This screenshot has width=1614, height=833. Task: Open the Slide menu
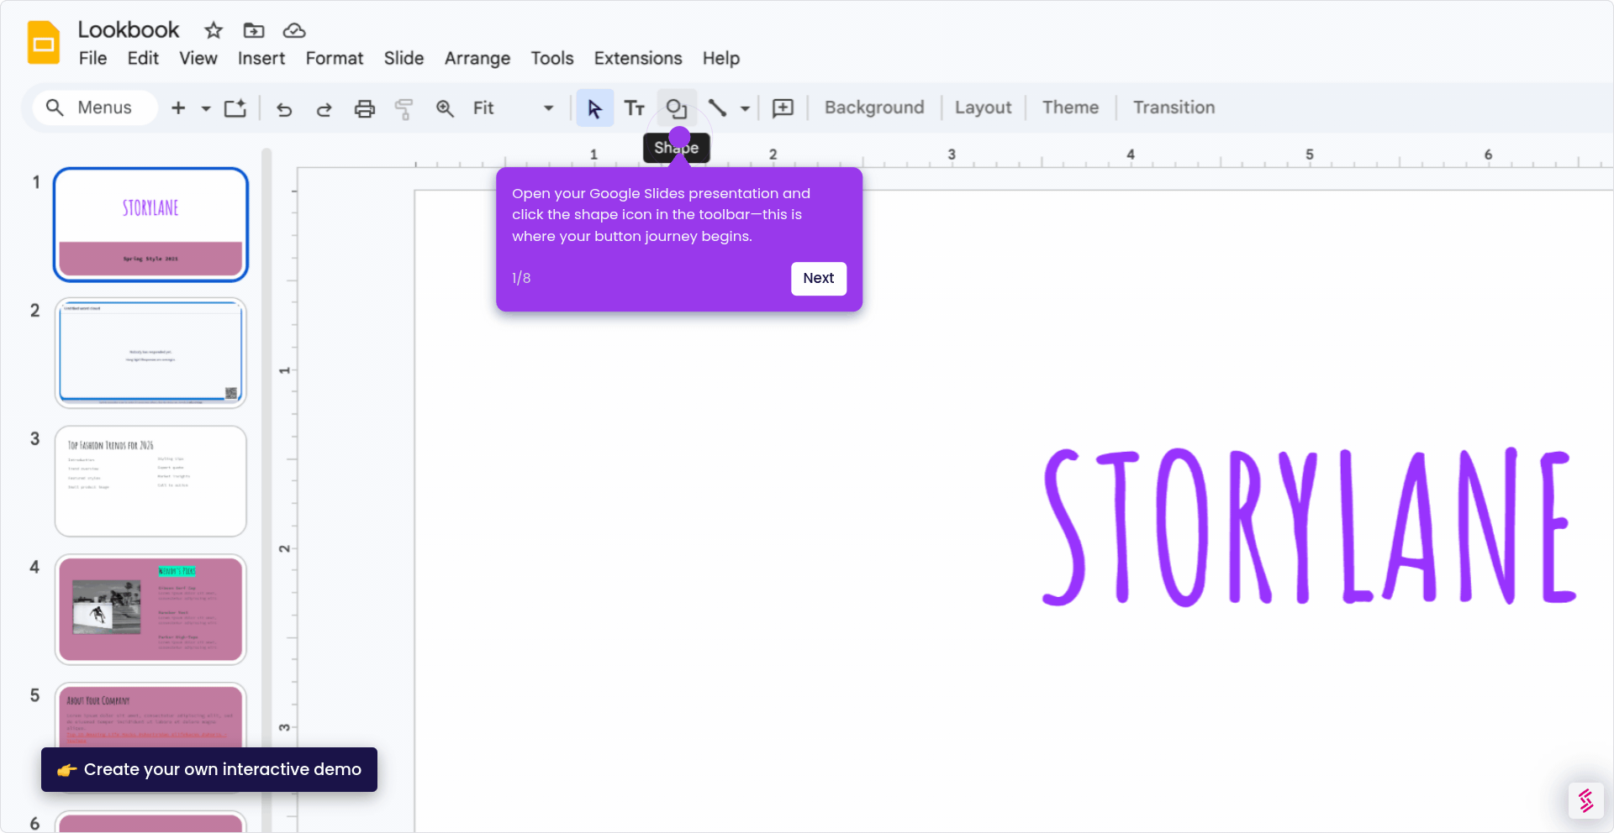pos(403,59)
